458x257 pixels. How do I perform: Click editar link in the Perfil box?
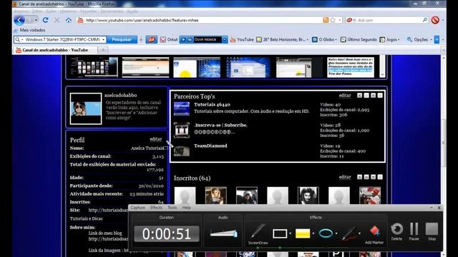[x=156, y=139]
